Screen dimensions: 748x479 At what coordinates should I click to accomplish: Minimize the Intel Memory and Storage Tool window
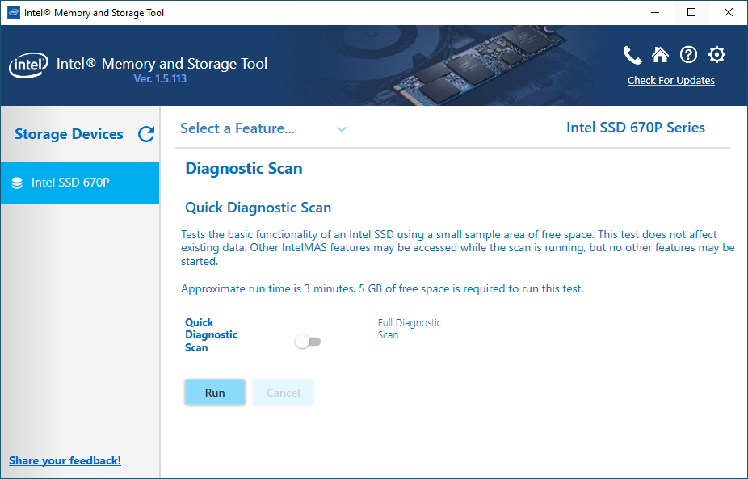click(655, 12)
